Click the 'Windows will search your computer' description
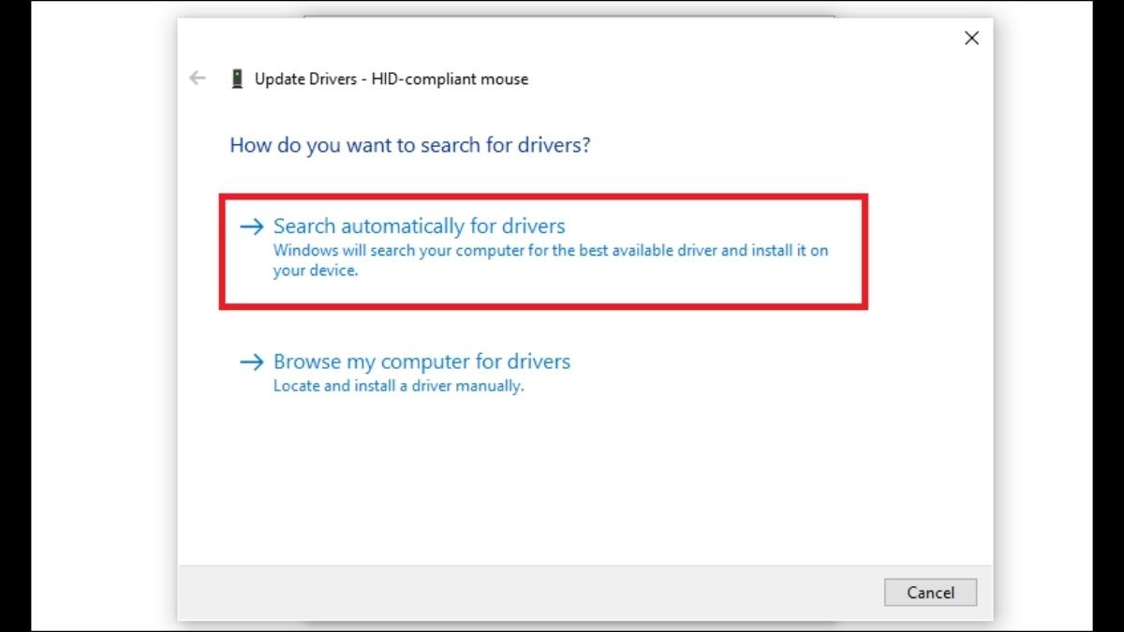The width and height of the screenshot is (1124, 632). pyautogui.click(x=551, y=261)
